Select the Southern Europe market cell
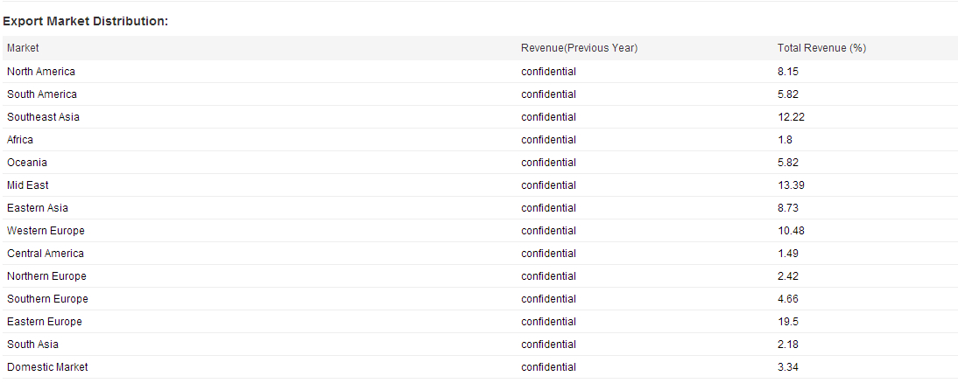The image size is (958, 383). tap(47, 299)
